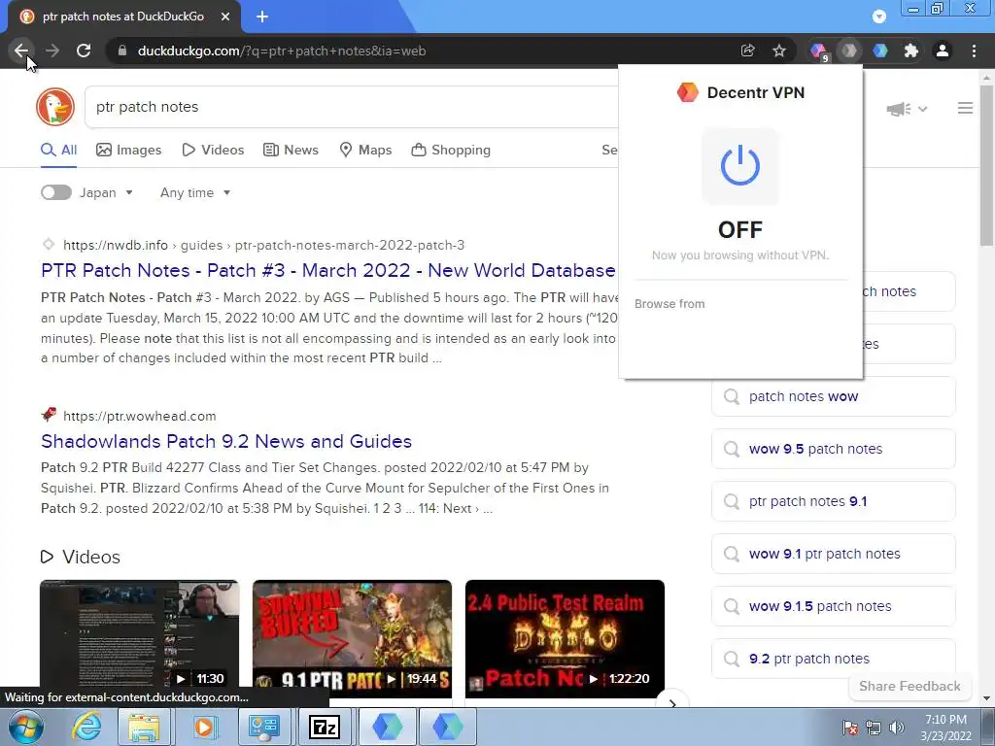Launch Internet Explorer from the taskbar
Image resolution: width=995 pixels, height=746 pixels.
(86, 727)
